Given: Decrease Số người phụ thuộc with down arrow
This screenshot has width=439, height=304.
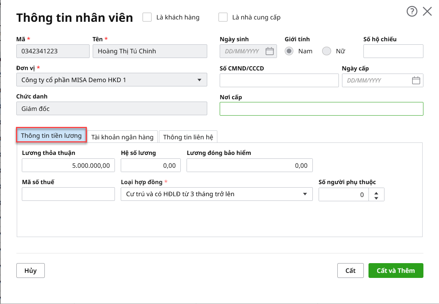Looking at the screenshot, I should (x=376, y=198).
